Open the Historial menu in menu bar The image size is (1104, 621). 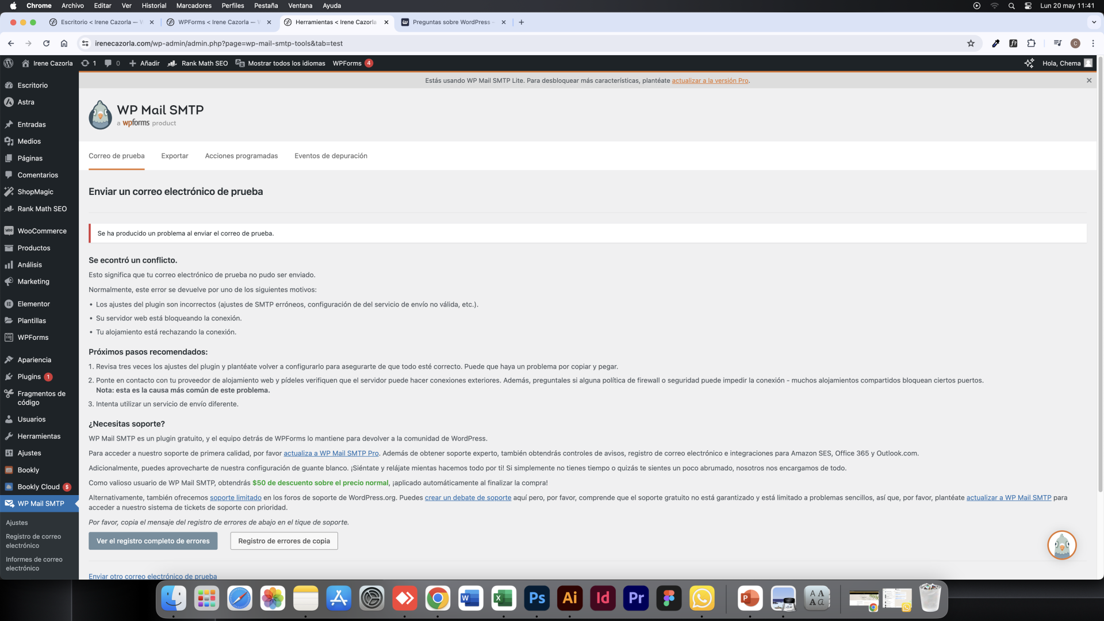point(154,6)
